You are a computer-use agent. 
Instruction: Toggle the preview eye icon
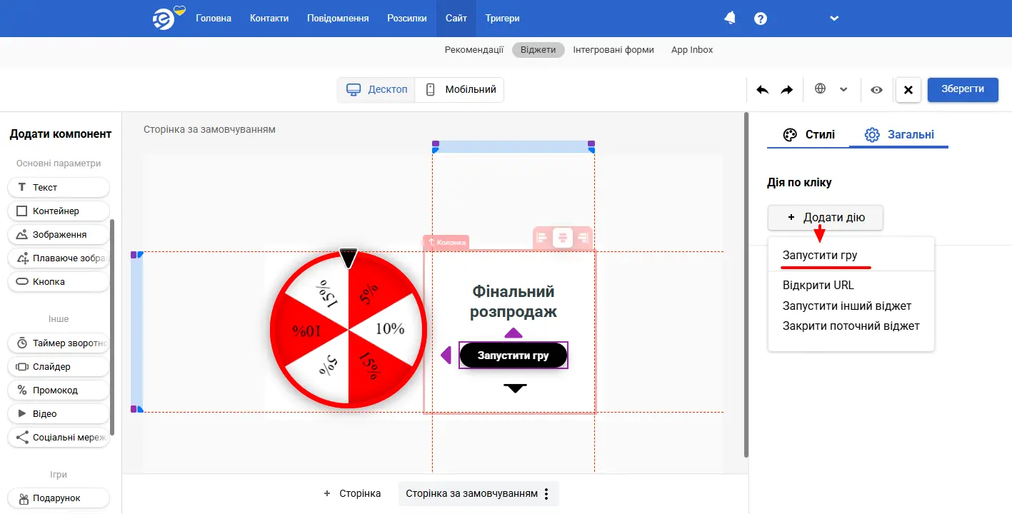[x=876, y=90]
